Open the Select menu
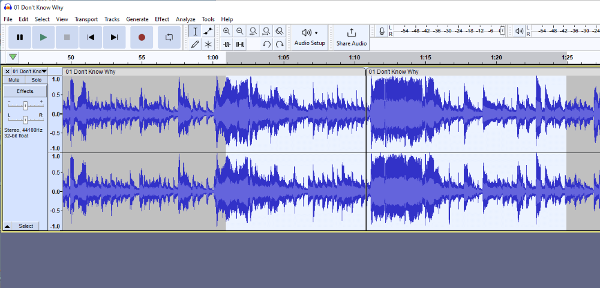Screen dimensions: 600x288 pos(42,19)
